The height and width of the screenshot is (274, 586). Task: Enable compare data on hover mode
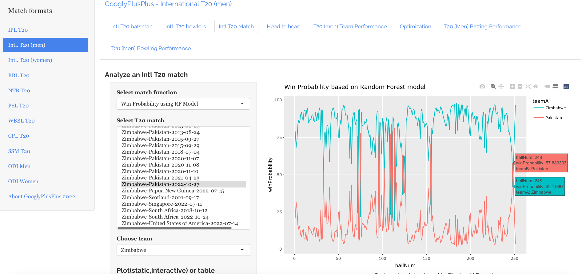click(555, 87)
